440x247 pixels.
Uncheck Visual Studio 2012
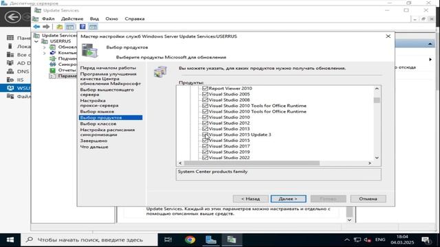coord(205,123)
